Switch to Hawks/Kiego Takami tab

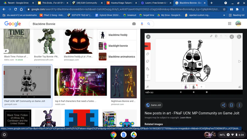coord(122,3)
